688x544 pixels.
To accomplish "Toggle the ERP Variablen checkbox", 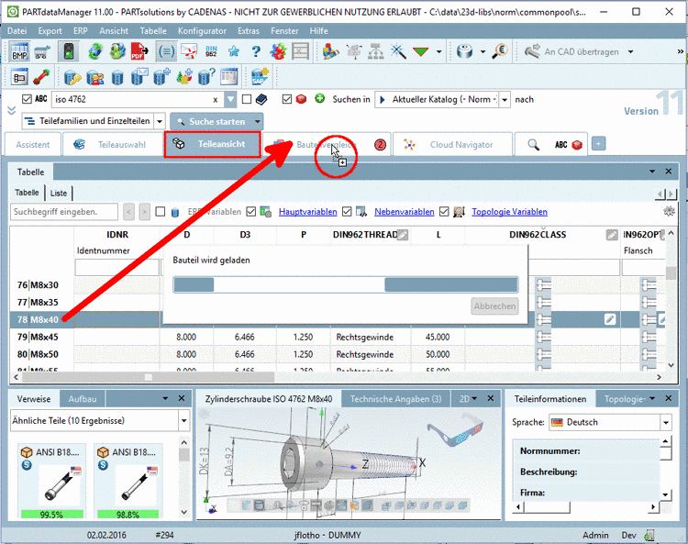I will pyautogui.click(x=161, y=212).
